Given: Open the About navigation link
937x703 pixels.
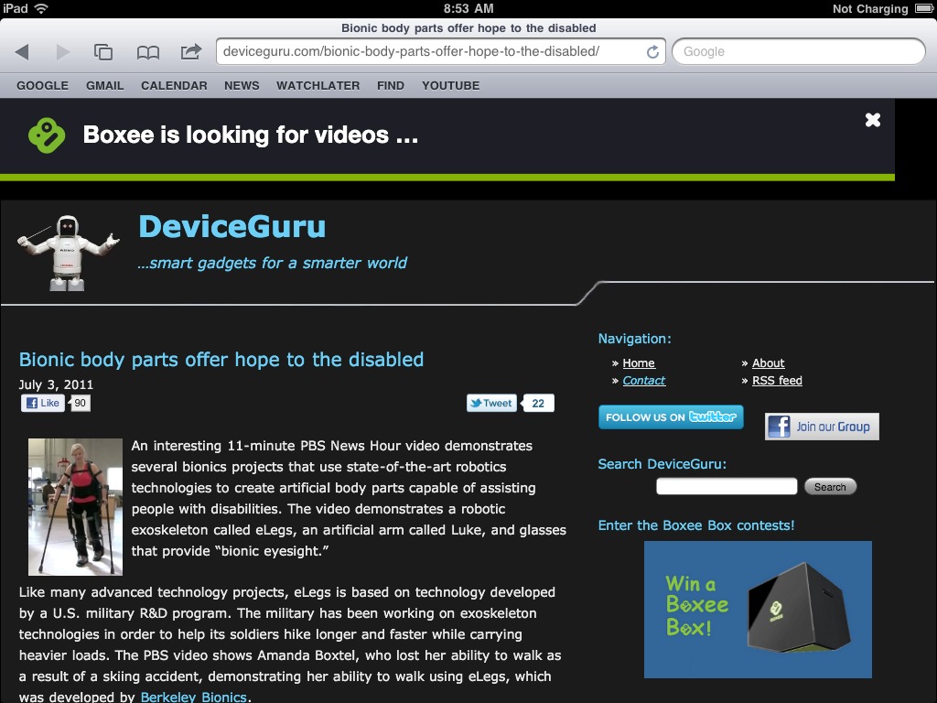Looking at the screenshot, I should coord(768,362).
